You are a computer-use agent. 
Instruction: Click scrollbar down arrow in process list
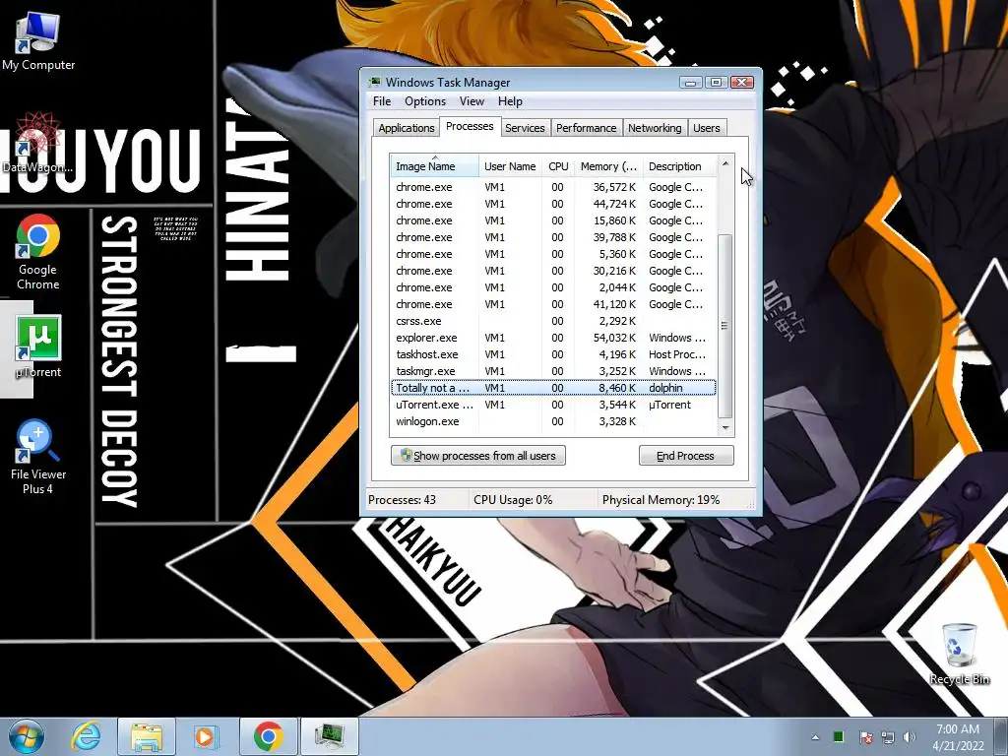(725, 427)
